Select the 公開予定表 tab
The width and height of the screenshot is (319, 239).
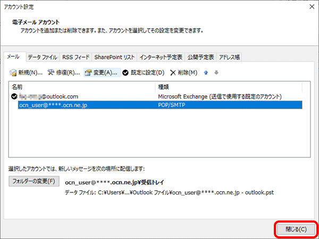click(x=200, y=57)
